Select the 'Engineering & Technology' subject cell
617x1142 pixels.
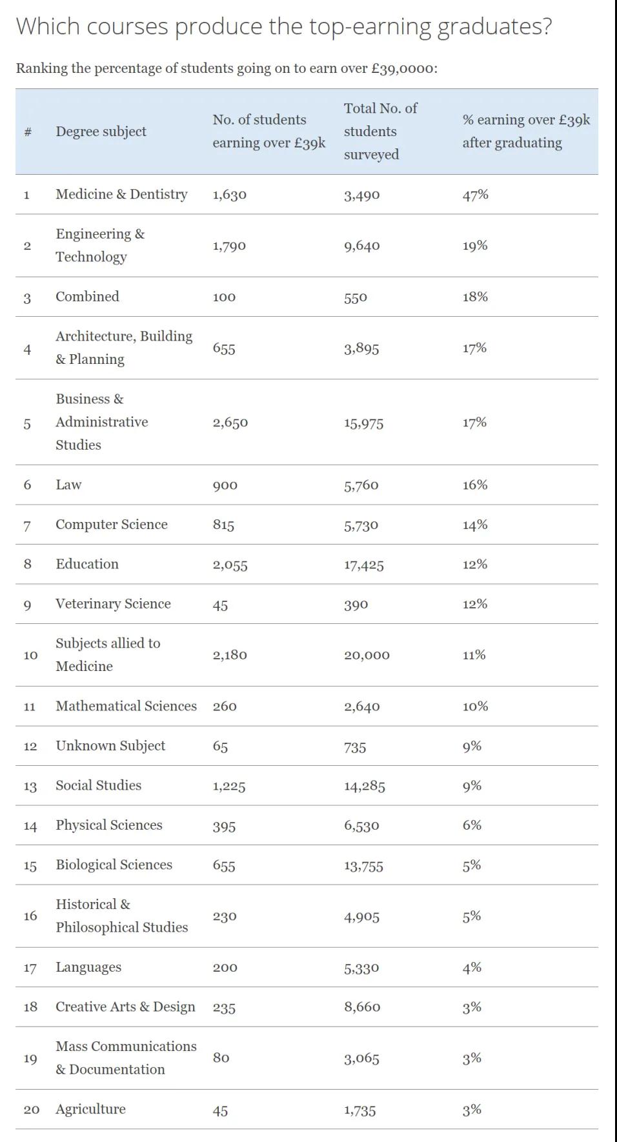[x=100, y=245]
